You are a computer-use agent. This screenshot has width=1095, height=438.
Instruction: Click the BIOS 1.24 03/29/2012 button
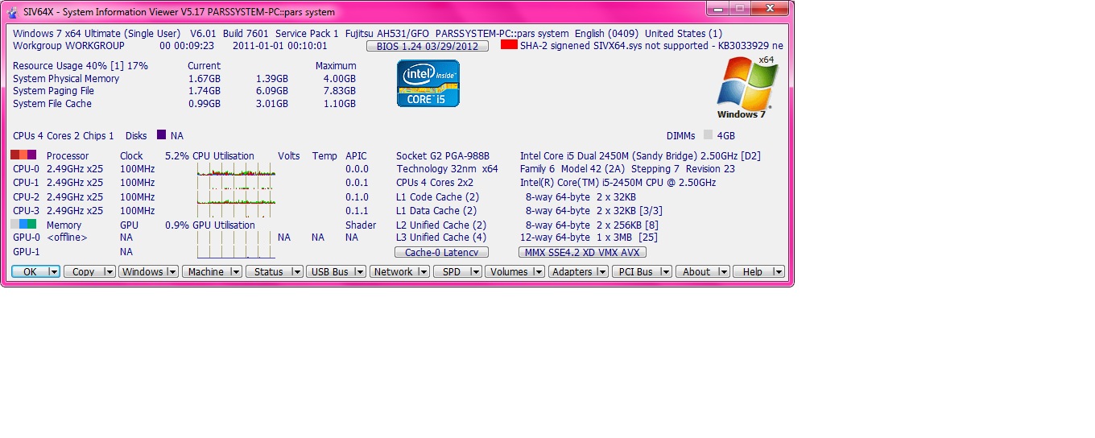pos(428,46)
